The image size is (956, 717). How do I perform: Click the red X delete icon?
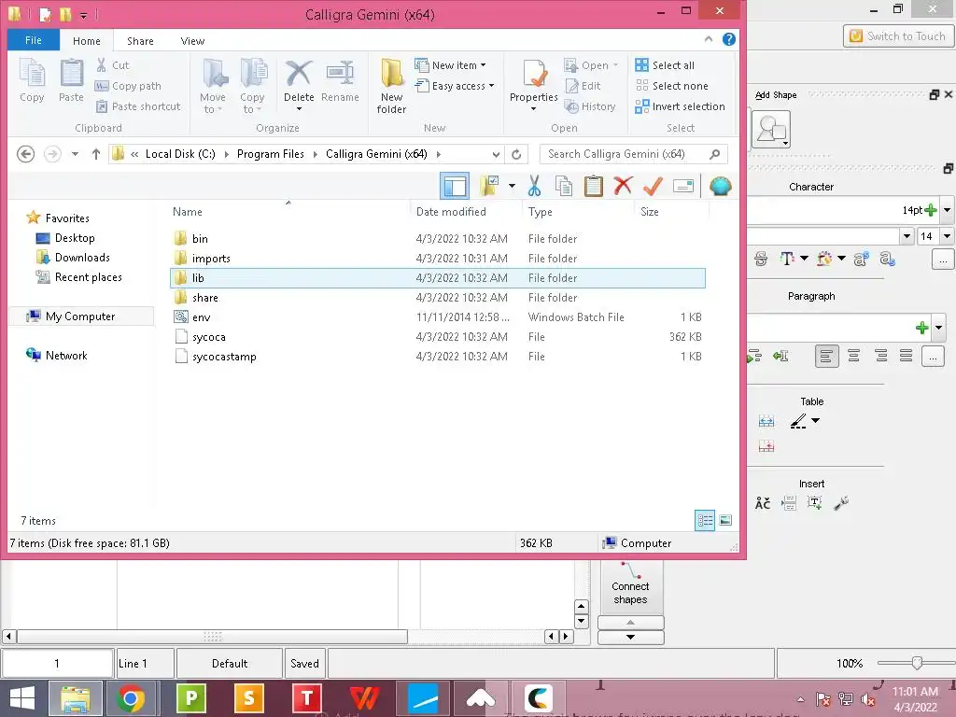click(623, 186)
